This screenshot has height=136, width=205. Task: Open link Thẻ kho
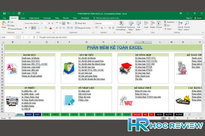coord(139,79)
